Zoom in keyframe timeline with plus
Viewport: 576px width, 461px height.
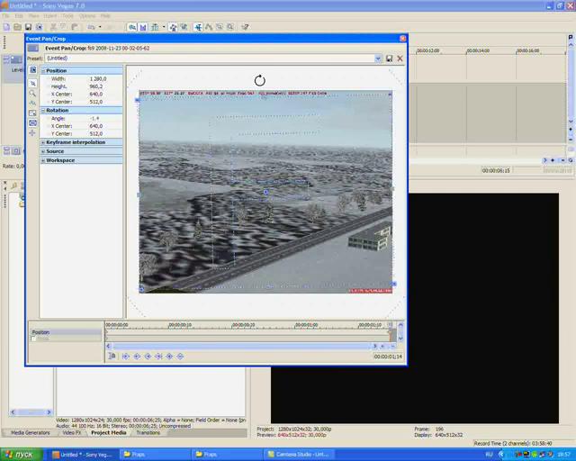click(382, 347)
